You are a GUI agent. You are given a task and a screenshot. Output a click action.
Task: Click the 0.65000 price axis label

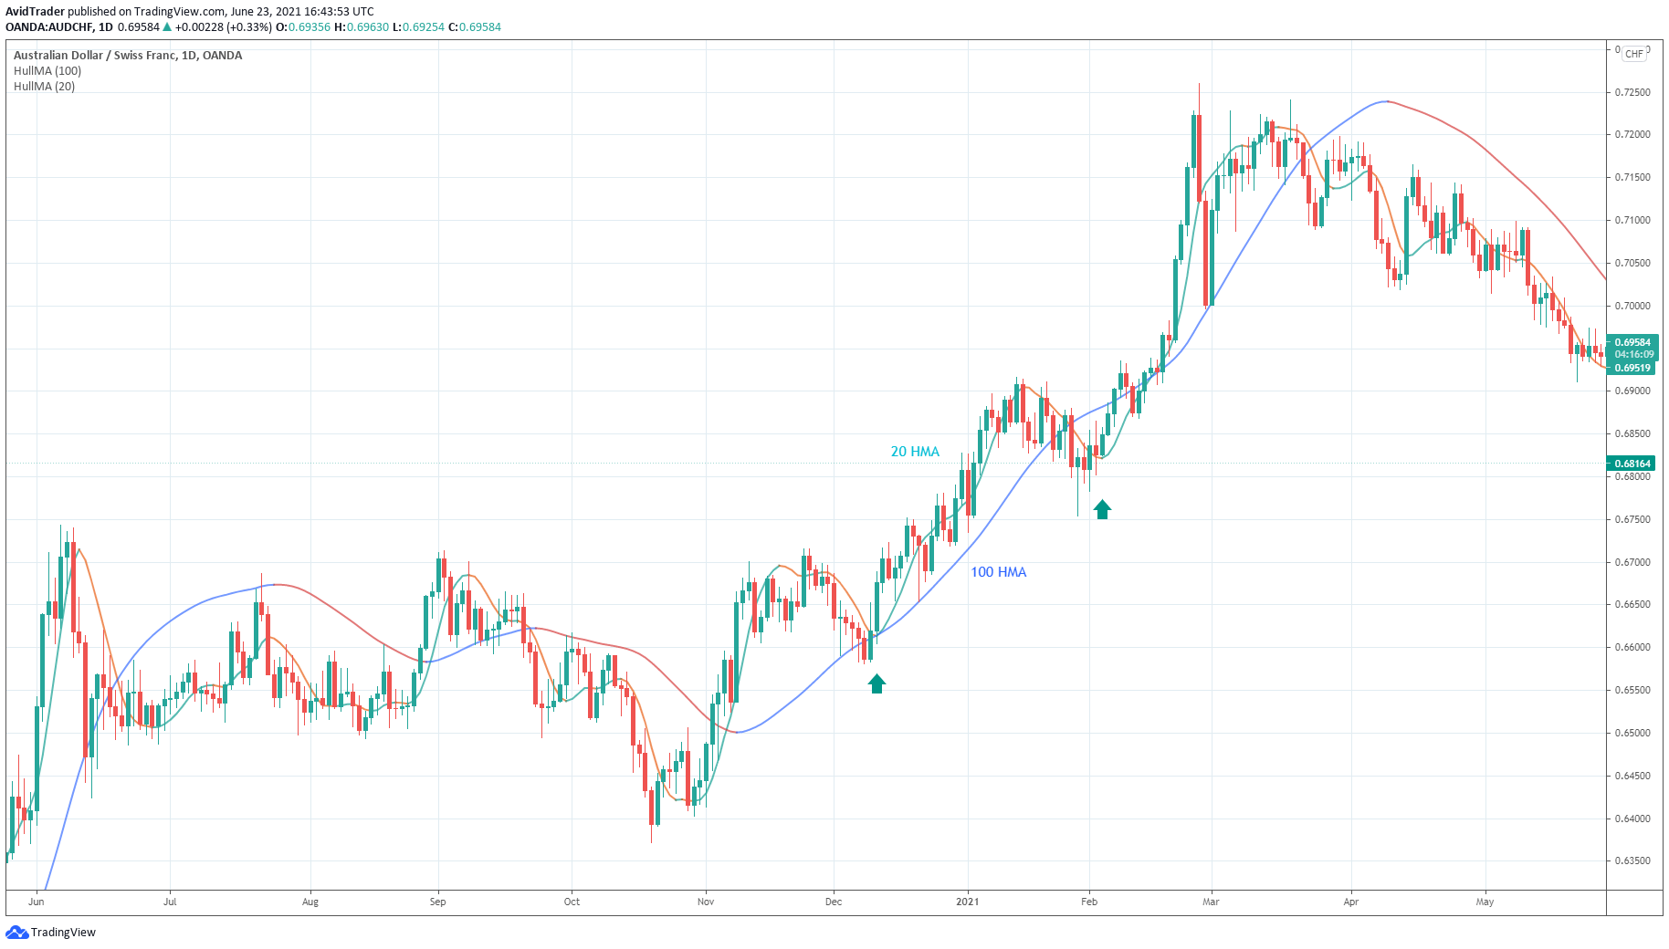point(1632,733)
